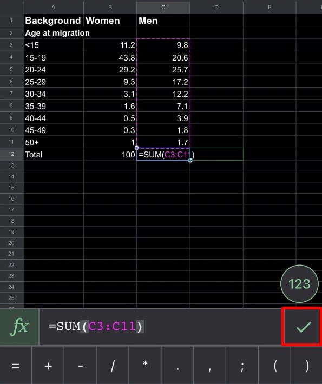Insert a comma from the symbol row
322x384 pixels.
[x=210, y=366]
